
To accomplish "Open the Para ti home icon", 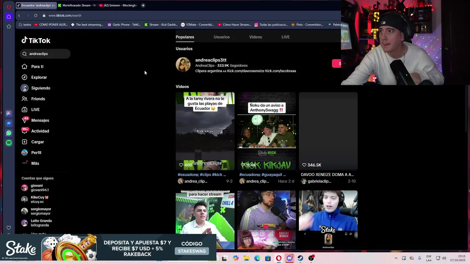I will pyautogui.click(x=24, y=66).
